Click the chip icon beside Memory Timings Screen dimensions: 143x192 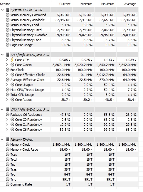8,139
